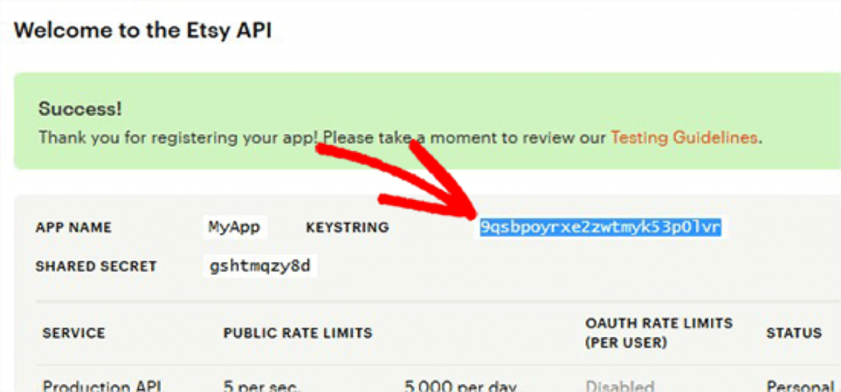The height and width of the screenshot is (392, 841).
Task: Click the Production API row label
Action: [x=102, y=386]
